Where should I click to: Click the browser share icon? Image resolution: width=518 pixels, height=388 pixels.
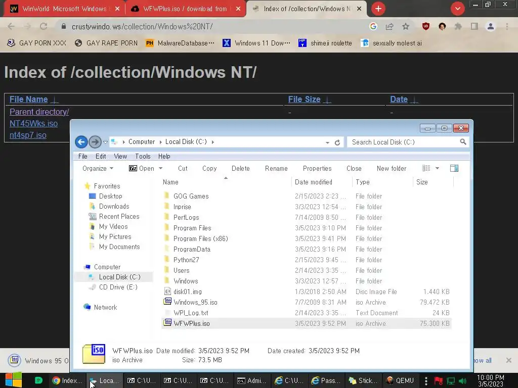point(390,26)
